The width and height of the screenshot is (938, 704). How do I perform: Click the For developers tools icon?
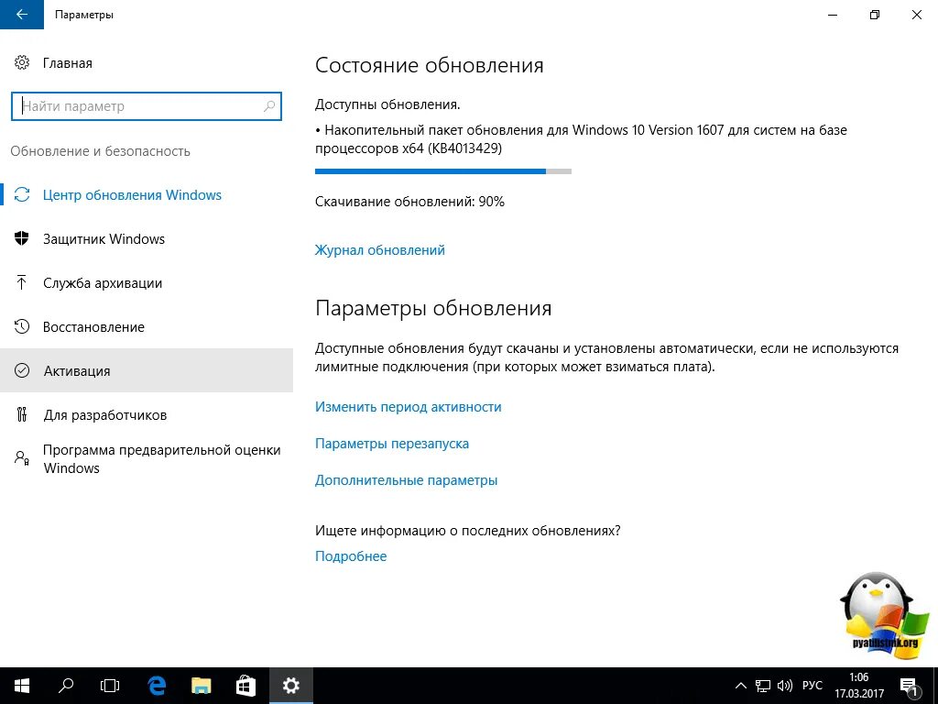click(22, 415)
